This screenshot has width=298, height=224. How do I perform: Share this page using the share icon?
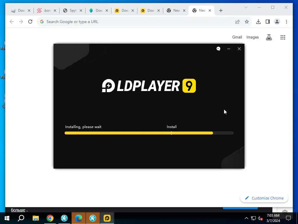coord(237,22)
